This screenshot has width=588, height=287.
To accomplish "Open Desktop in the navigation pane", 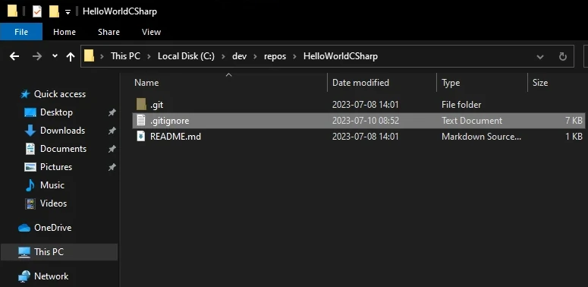I will pyautogui.click(x=56, y=112).
